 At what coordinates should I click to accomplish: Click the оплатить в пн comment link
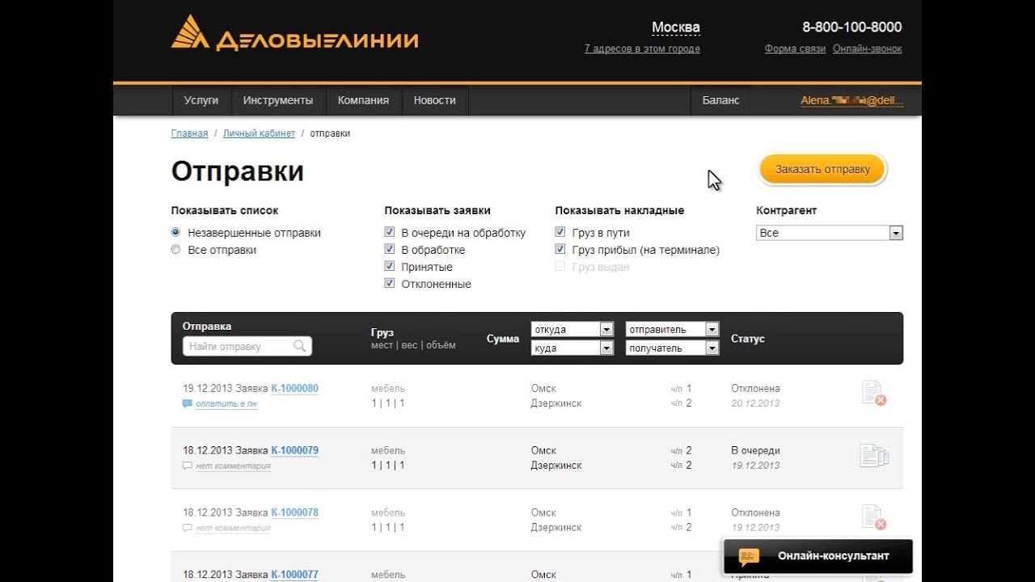[x=226, y=403]
